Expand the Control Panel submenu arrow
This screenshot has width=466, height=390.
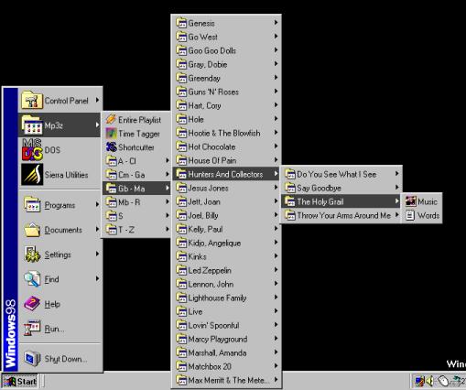(x=97, y=100)
